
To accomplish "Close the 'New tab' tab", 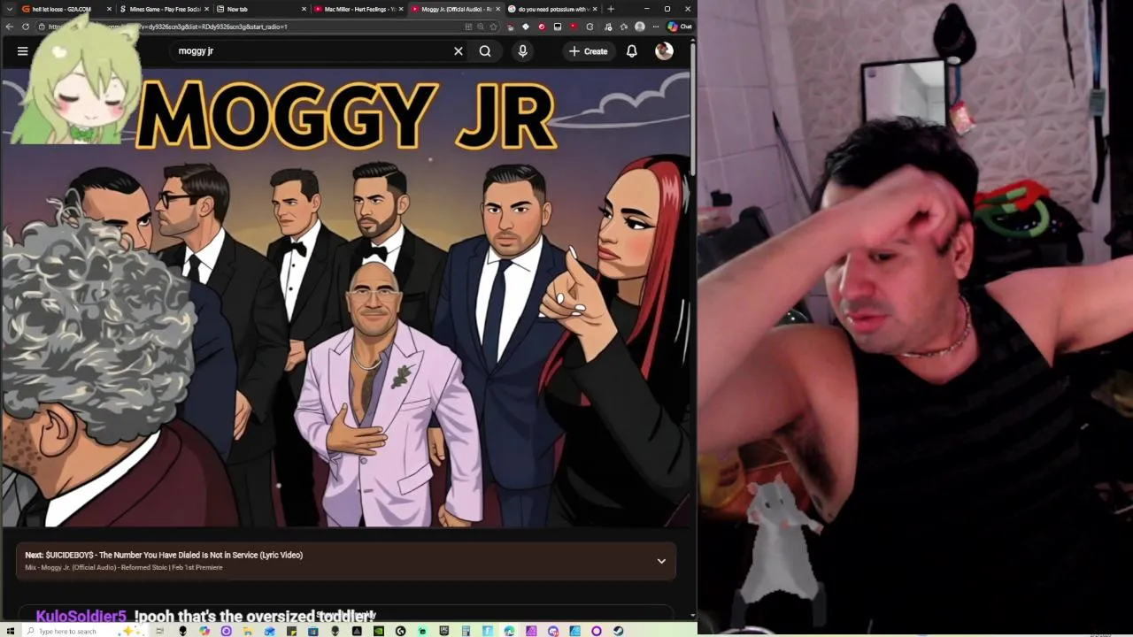I will point(304,9).
